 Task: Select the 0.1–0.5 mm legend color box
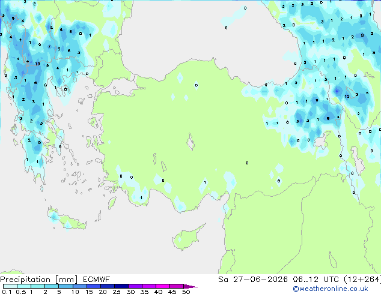point(10,286)
